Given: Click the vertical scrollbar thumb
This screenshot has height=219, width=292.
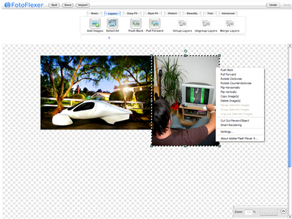Looking at the screenshot, I should 289,123.
